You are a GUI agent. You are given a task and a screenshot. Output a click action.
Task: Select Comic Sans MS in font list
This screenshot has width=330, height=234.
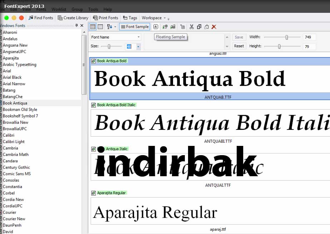point(17,174)
